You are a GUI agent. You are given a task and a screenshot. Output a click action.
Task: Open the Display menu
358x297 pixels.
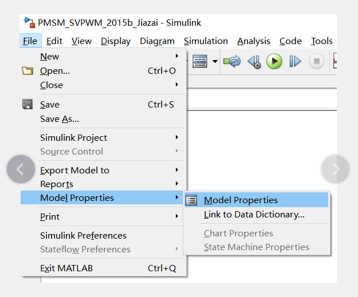[116, 41]
